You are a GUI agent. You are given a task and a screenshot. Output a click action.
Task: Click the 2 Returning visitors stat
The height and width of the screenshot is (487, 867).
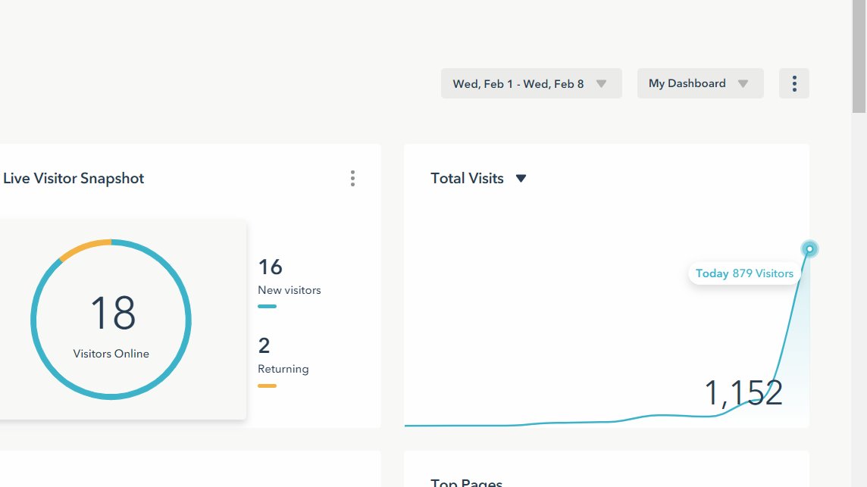coord(283,355)
